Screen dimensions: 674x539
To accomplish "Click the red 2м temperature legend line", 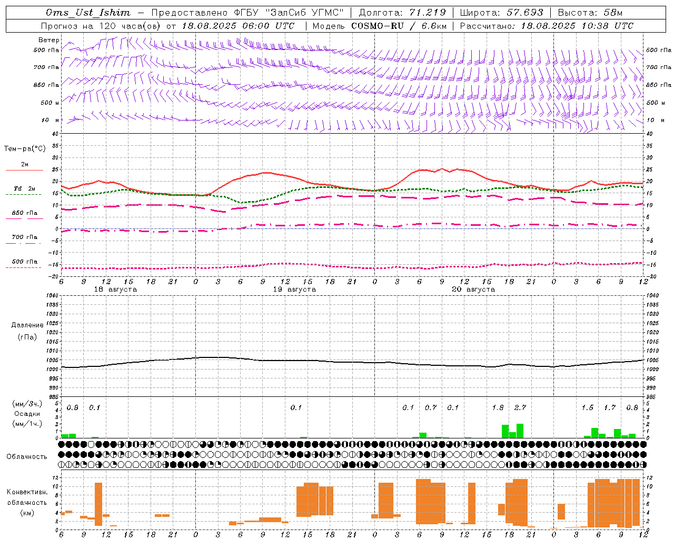I will (24, 171).
